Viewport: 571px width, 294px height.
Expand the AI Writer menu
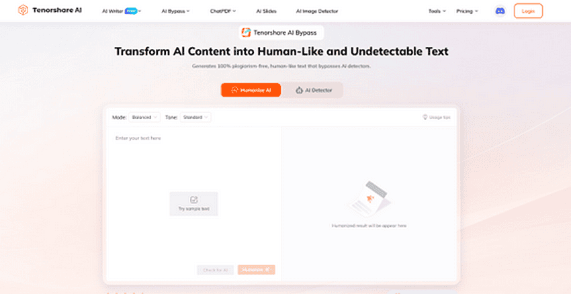pos(122,11)
